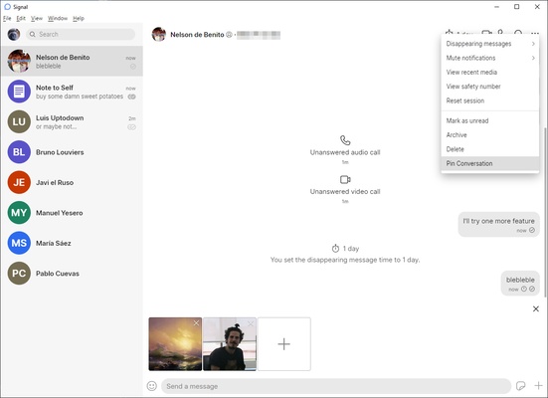This screenshot has width=548, height=398.
Task: Open the seascape painting thumbnail
Action: pos(175,344)
